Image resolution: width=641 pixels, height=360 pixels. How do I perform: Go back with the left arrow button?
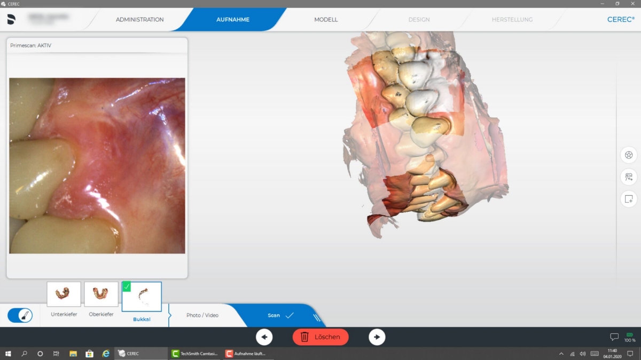pyautogui.click(x=264, y=337)
